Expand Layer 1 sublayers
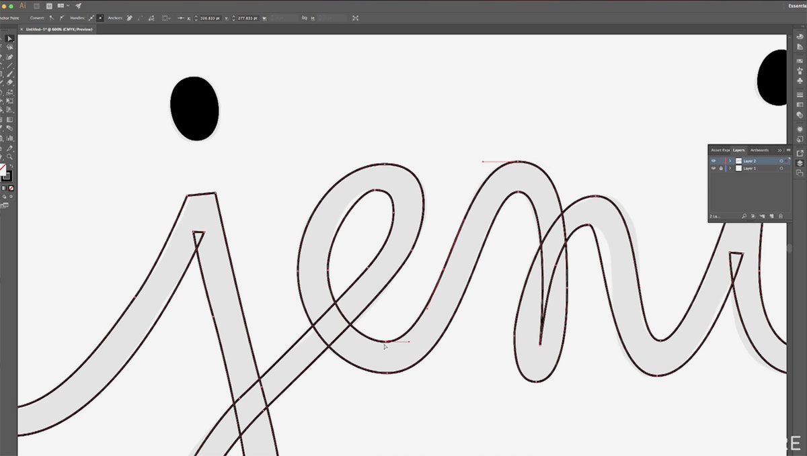 (x=730, y=169)
